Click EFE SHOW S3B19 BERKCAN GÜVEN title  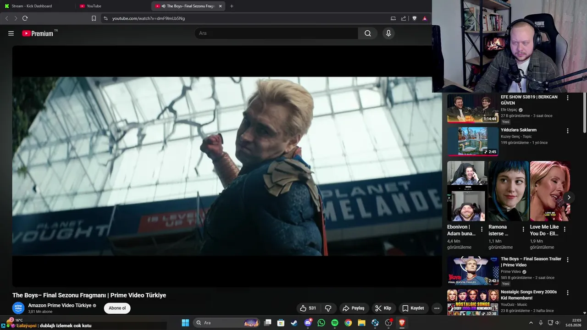[529, 100]
